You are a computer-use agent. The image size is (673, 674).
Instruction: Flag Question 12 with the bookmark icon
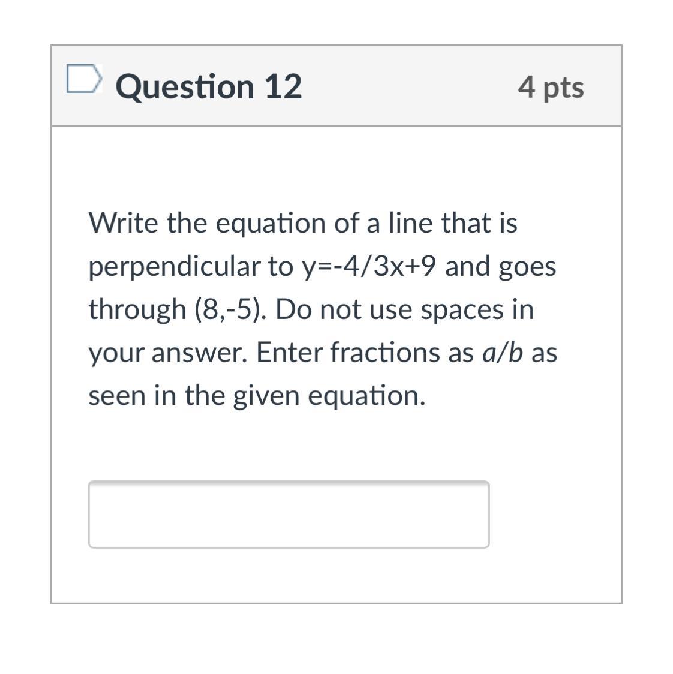[x=83, y=80]
